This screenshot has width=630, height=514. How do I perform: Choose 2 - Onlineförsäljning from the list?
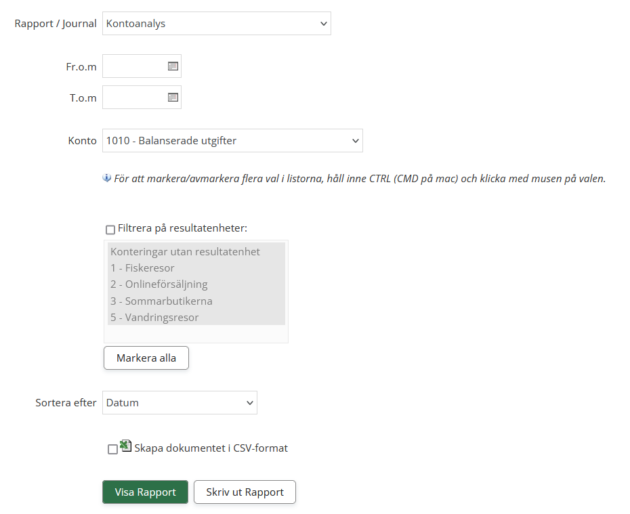click(159, 284)
